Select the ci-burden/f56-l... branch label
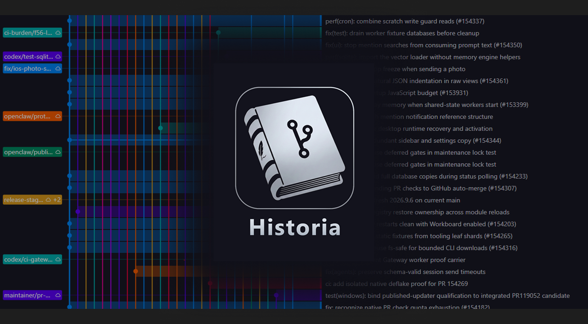This screenshot has width=588, height=324. coord(32,33)
